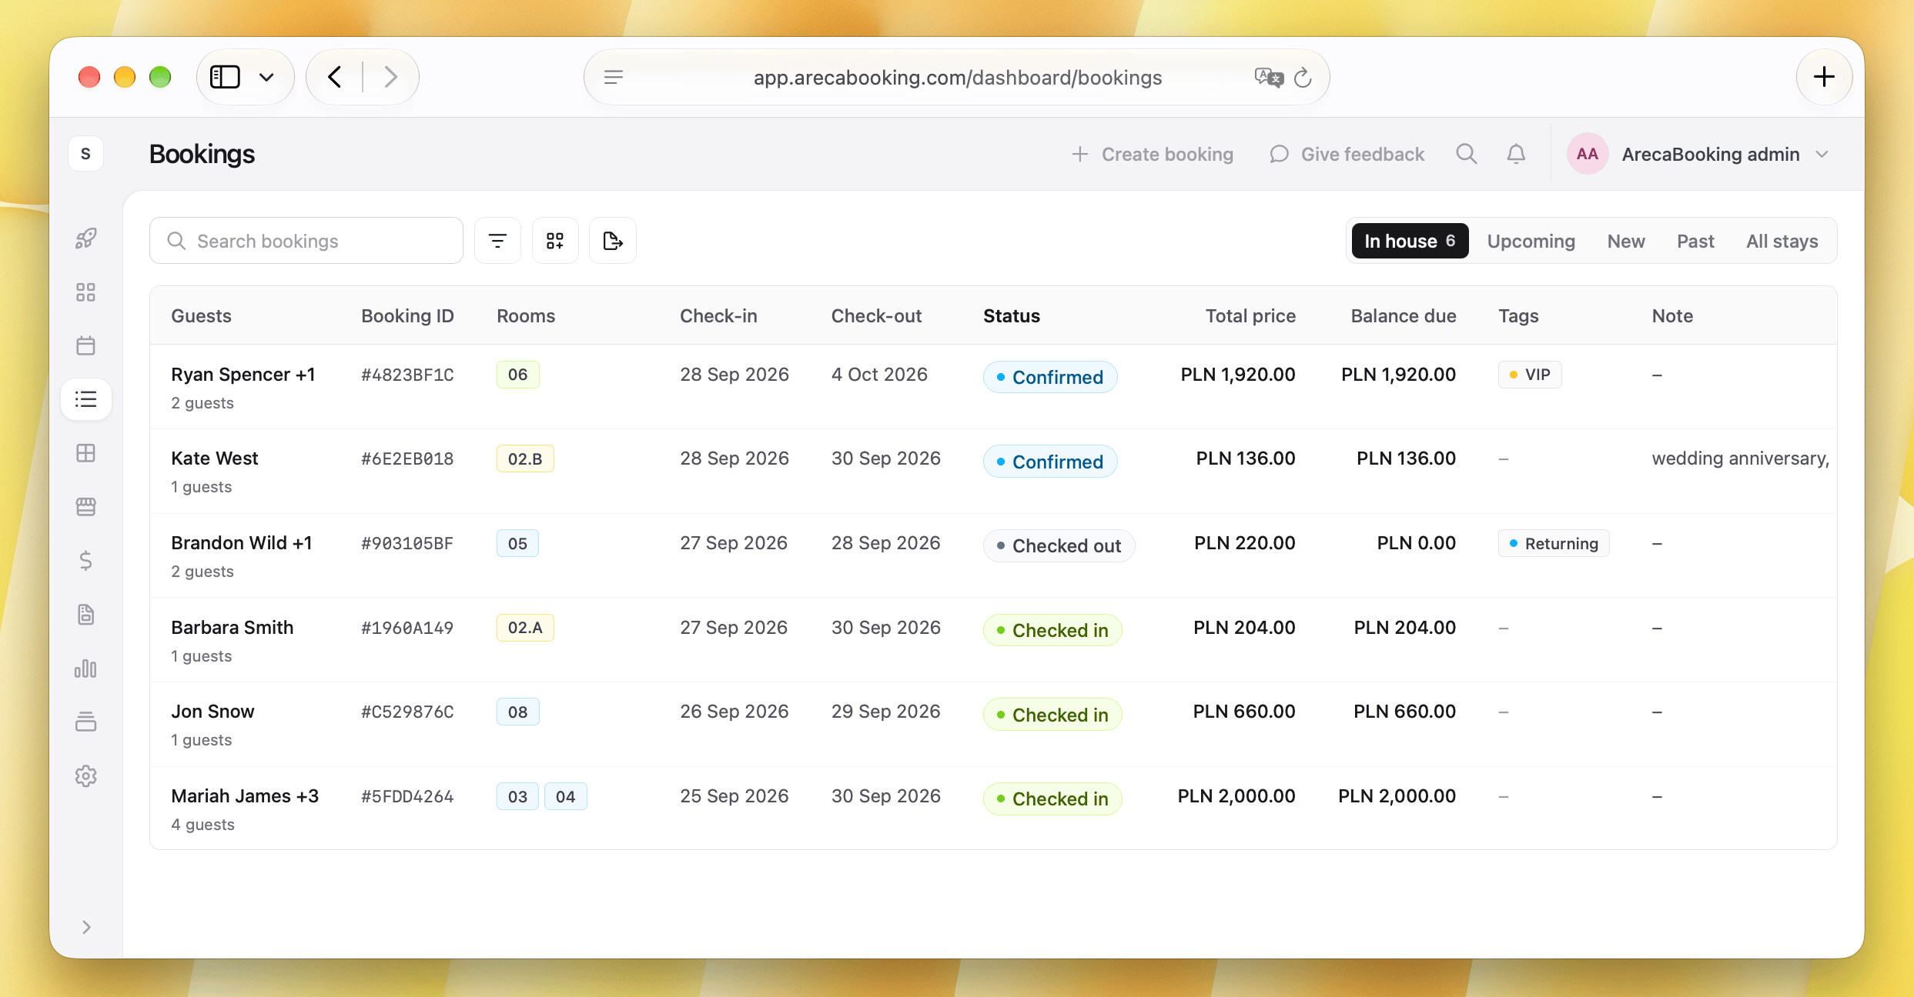Open the bar chart reports sidebar icon
This screenshot has height=997, width=1914.
(86, 668)
